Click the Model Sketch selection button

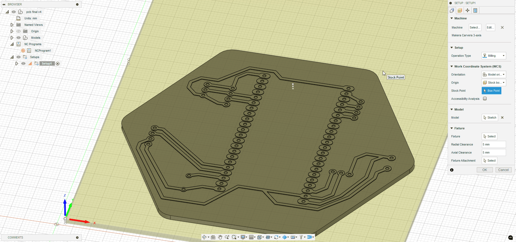(490, 118)
